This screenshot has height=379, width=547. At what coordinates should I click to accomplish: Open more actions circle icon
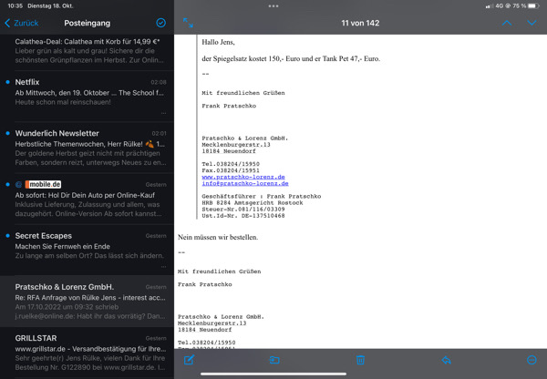532,360
